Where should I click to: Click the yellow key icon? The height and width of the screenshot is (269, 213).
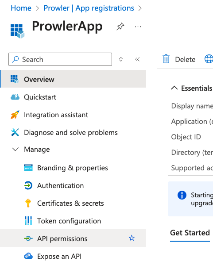click(28, 203)
